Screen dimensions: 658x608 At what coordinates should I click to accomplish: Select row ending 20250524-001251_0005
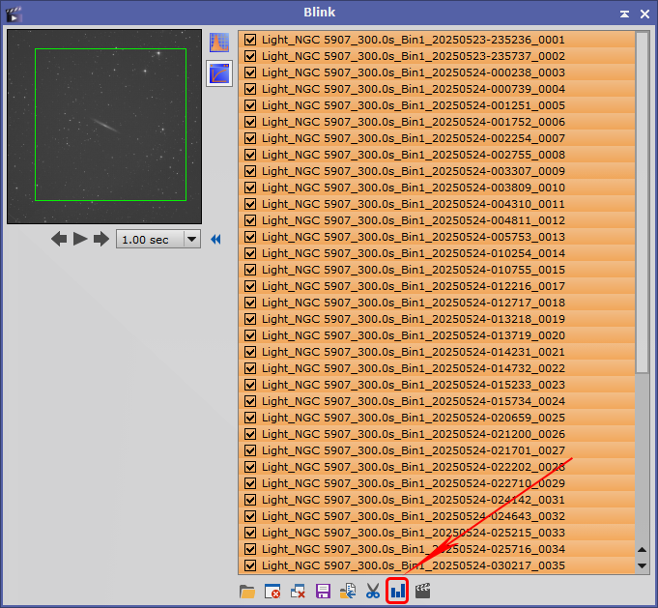pos(437,105)
